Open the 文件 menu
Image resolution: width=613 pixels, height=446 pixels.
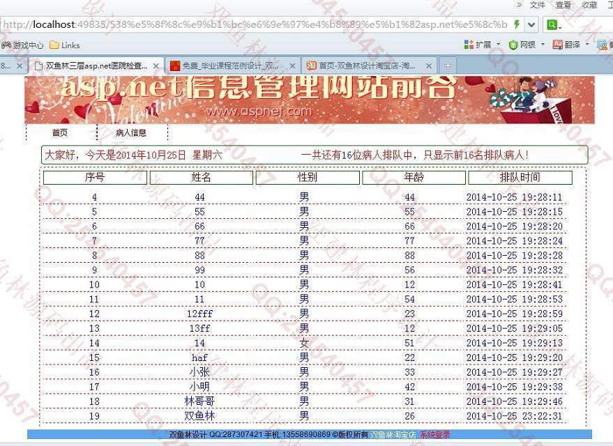(x=537, y=5)
